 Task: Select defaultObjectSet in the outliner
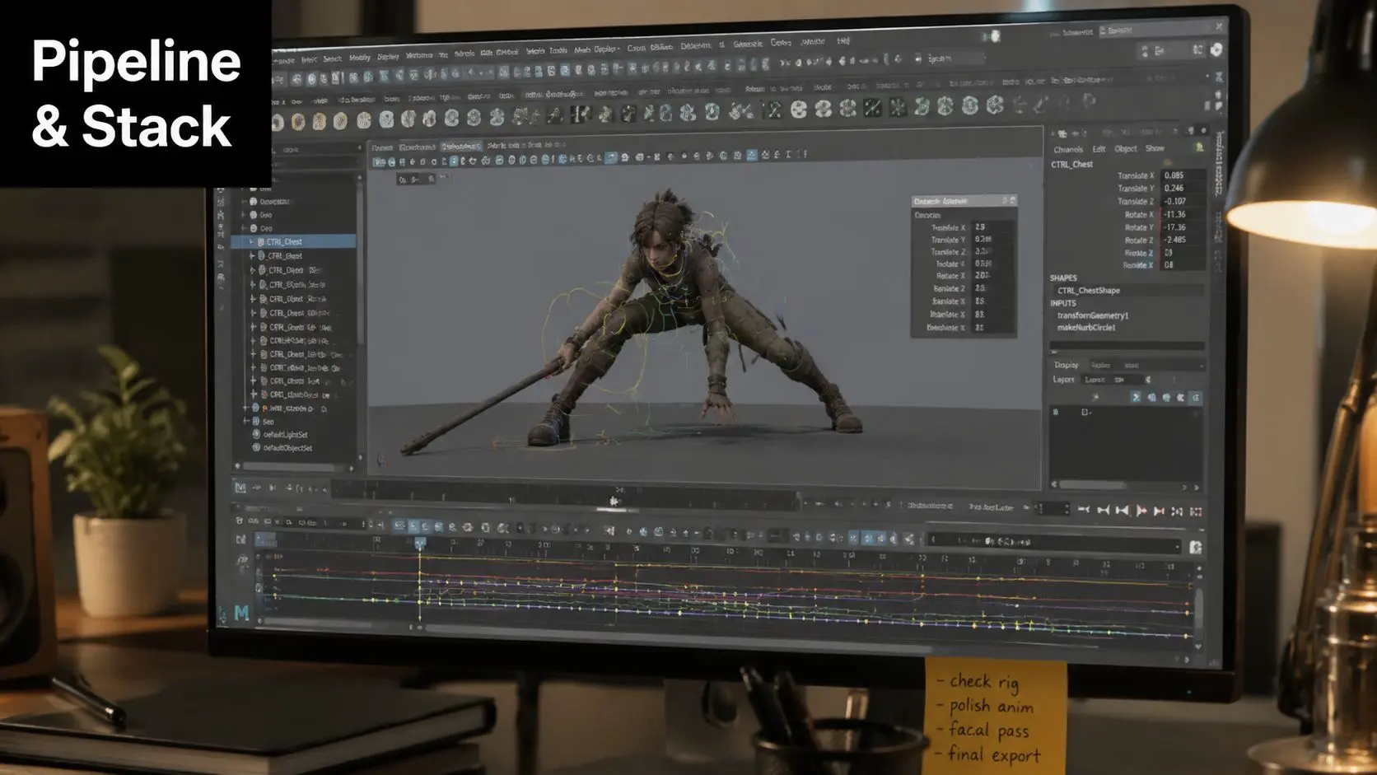(x=287, y=448)
